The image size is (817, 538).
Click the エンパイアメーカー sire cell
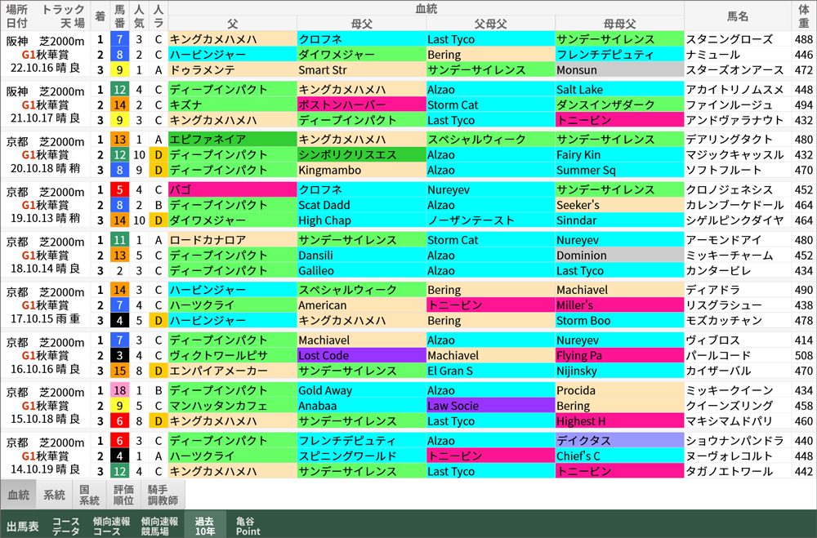coord(232,371)
